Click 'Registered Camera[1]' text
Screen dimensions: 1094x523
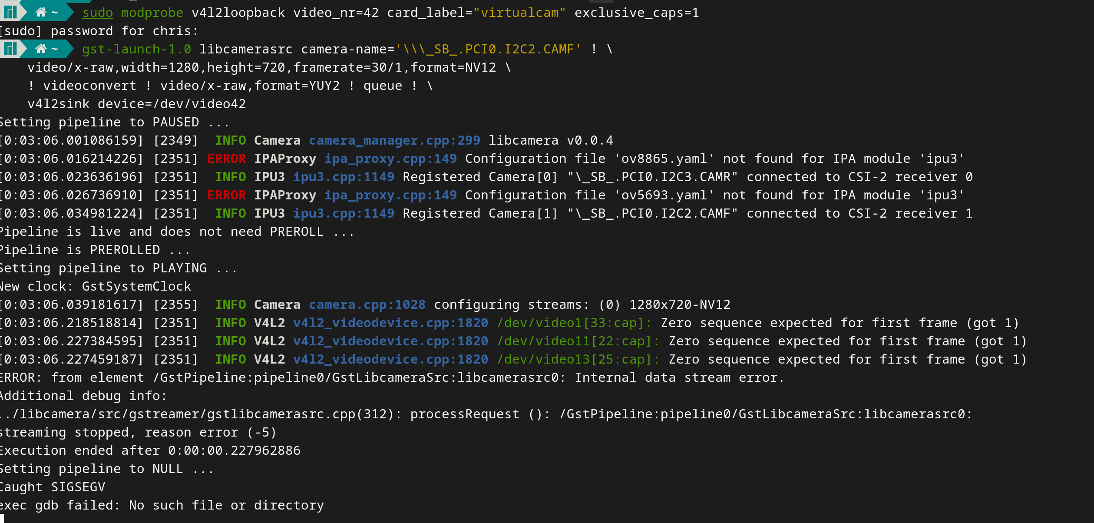point(480,214)
